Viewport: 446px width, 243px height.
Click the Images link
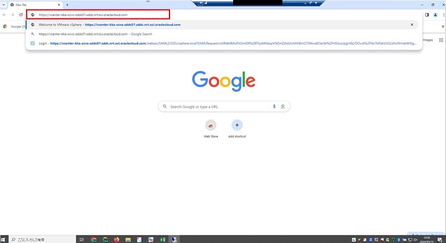[428, 40]
